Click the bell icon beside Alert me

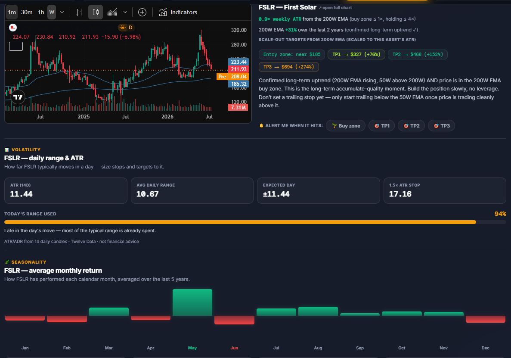pos(261,125)
